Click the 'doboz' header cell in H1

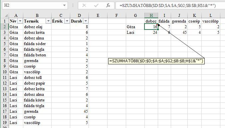[x=151, y=21]
